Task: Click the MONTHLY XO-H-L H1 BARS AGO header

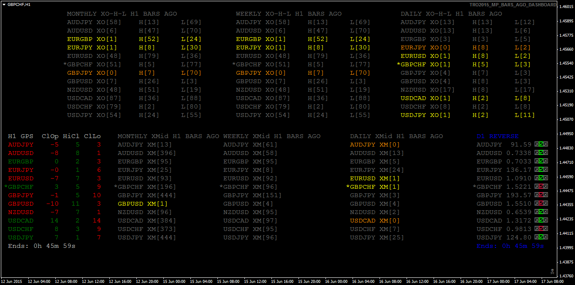Action: [122, 14]
